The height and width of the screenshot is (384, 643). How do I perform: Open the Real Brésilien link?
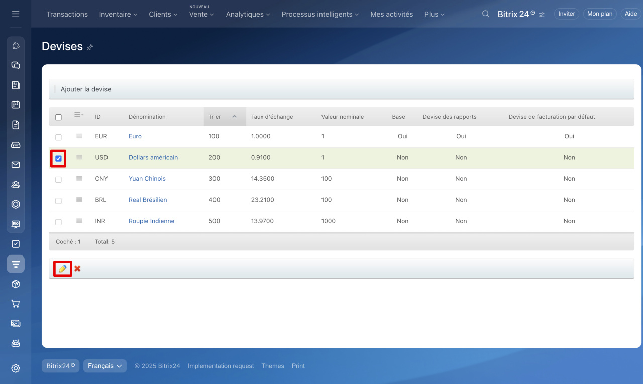tap(148, 200)
